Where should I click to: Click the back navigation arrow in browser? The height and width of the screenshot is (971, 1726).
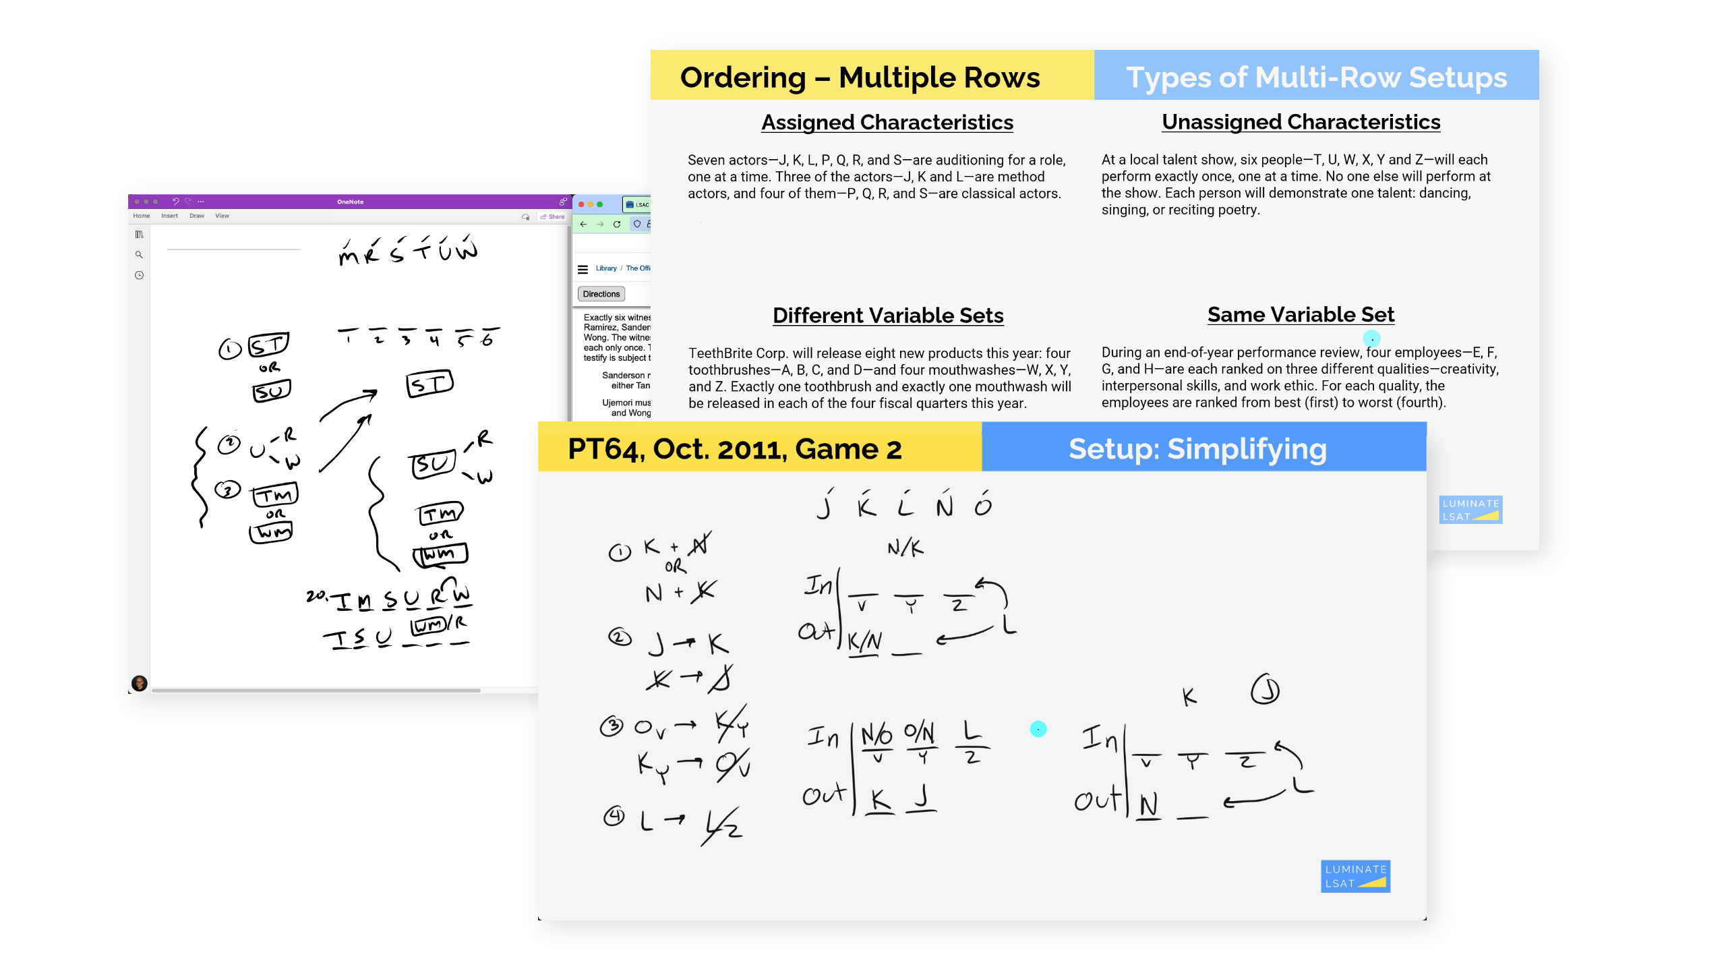586,224
